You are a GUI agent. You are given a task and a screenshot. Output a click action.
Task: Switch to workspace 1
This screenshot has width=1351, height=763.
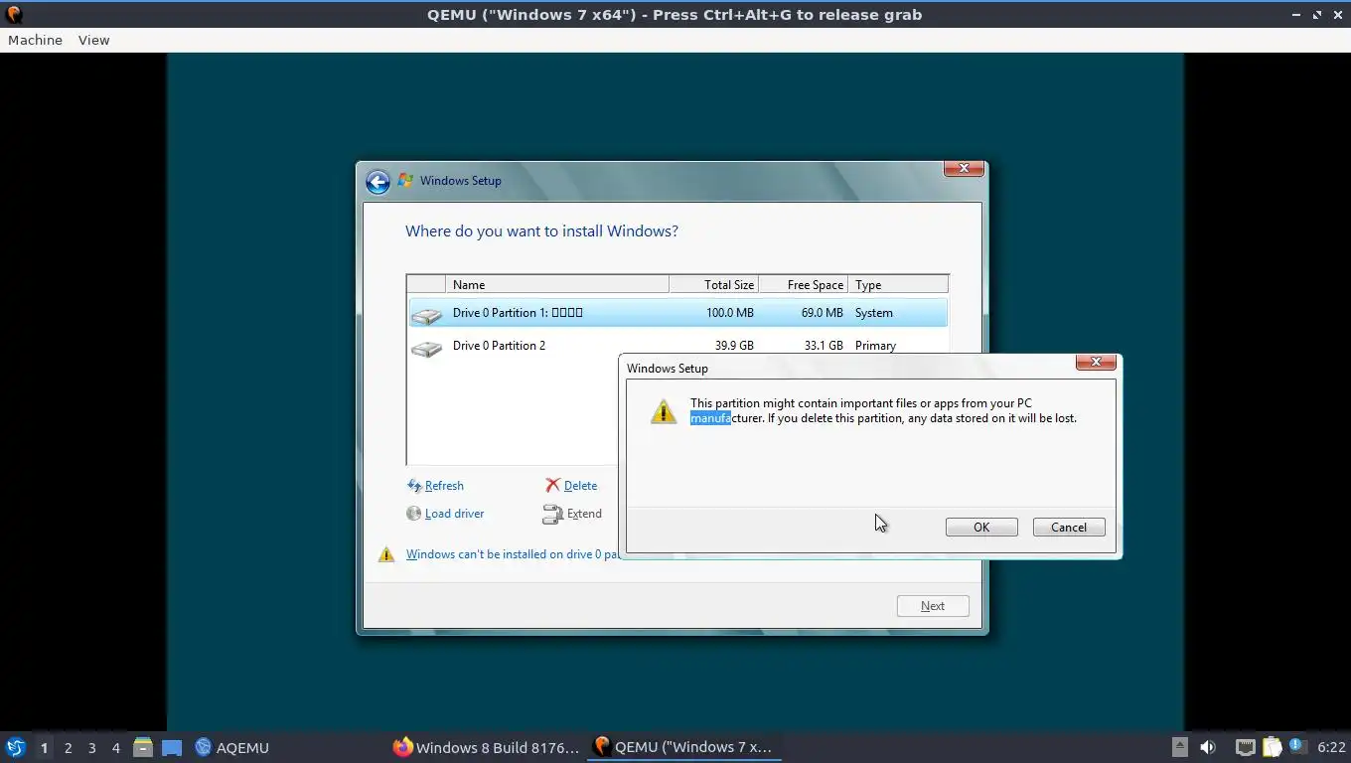point(44,747)
